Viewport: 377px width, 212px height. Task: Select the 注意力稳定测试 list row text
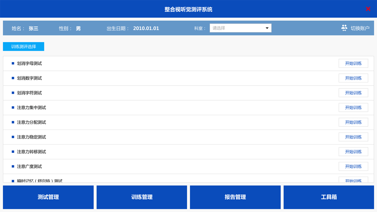[x=32, y=137]
